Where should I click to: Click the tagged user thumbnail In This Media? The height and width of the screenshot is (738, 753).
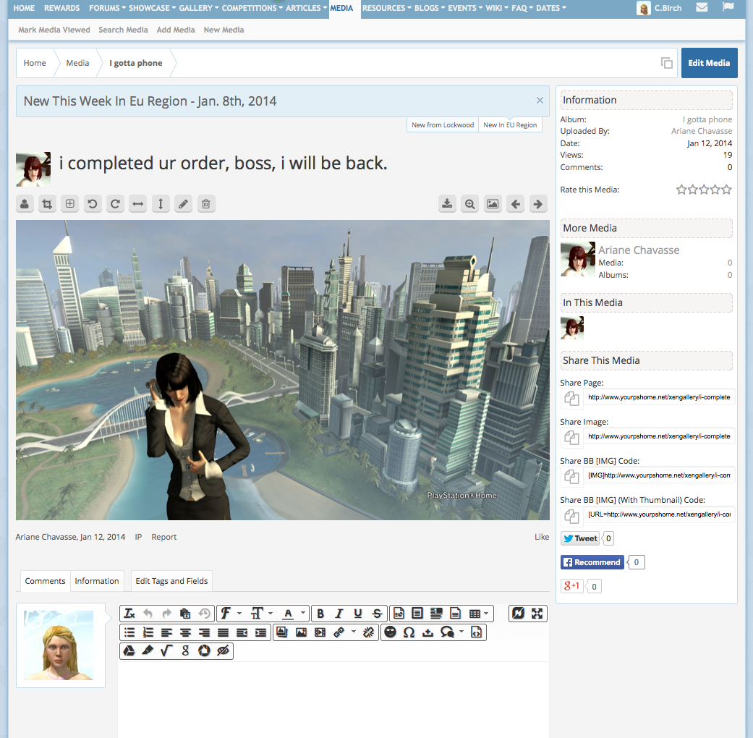coord(572,328)
